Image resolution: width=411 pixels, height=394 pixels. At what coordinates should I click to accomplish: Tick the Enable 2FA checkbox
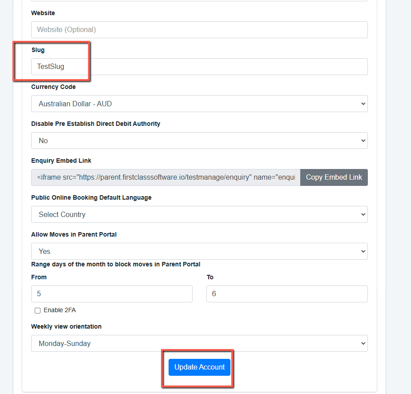pyautogui.click(x=37, y=310)
